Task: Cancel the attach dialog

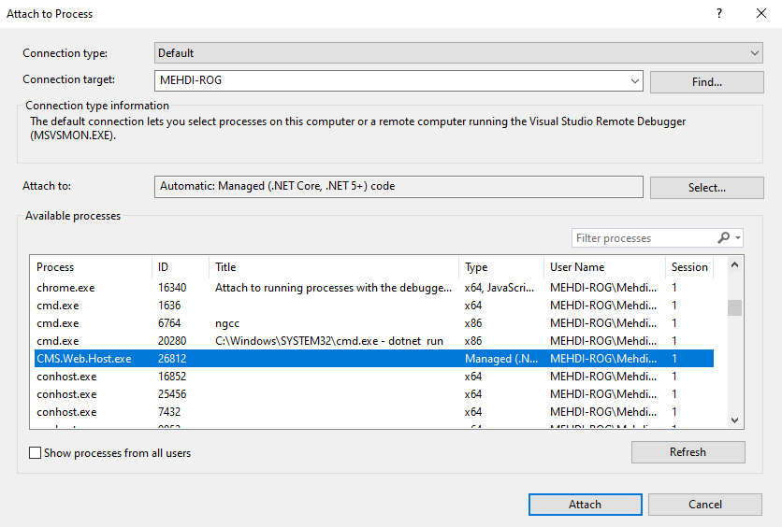Action: click(705, 505)
